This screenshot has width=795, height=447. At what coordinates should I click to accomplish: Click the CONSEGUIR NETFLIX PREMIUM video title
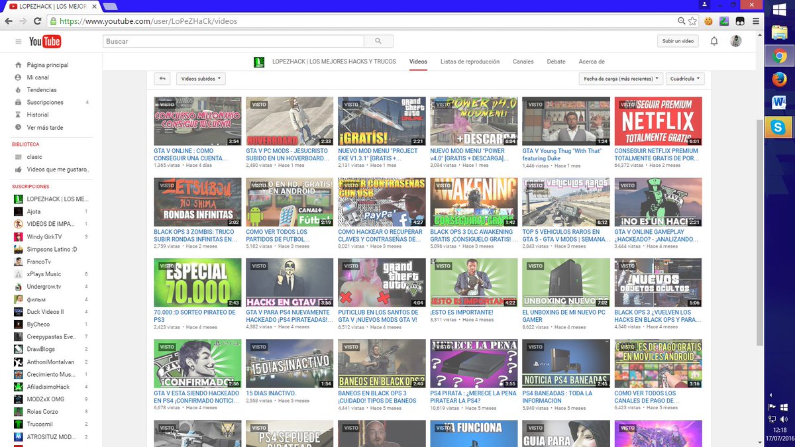point(656,154)
